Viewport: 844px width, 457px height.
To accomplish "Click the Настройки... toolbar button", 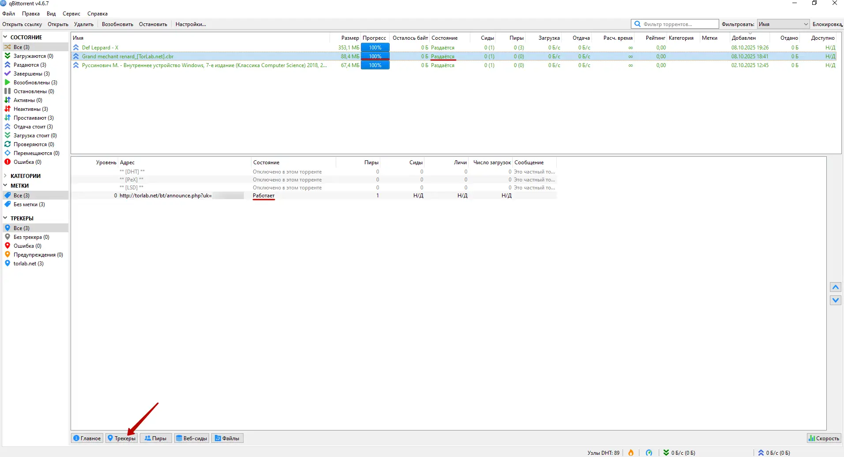I will tap(191, 24).
